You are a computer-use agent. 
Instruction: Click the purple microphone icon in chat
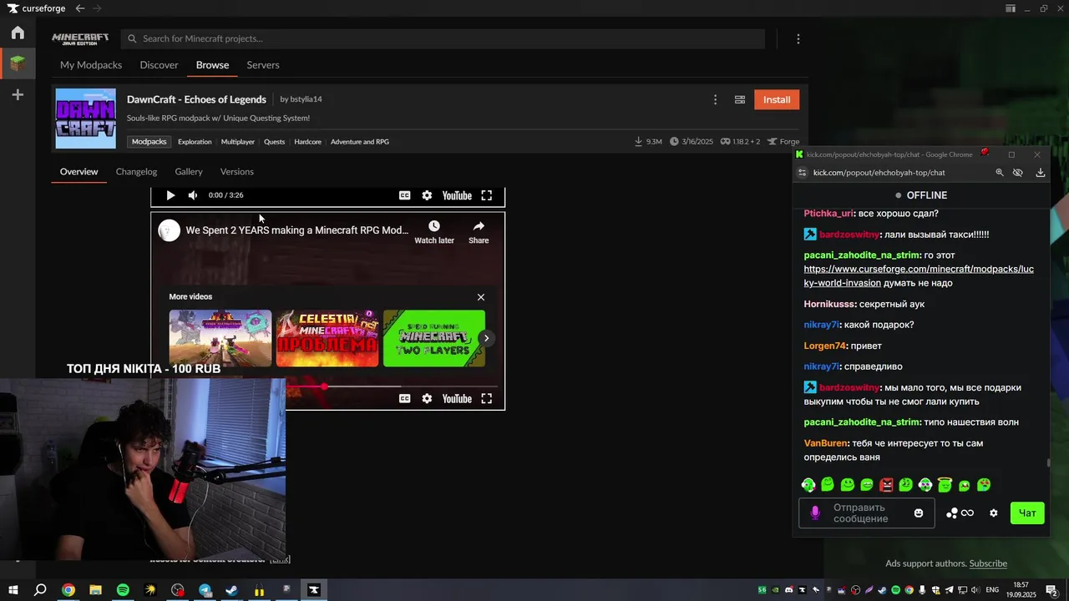(815, 513)
